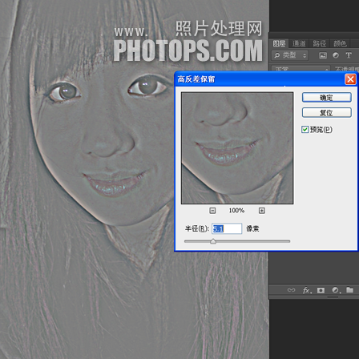359x359 pixels.
Task: Zoom out the High Pass preview
Action: (212, 211)
